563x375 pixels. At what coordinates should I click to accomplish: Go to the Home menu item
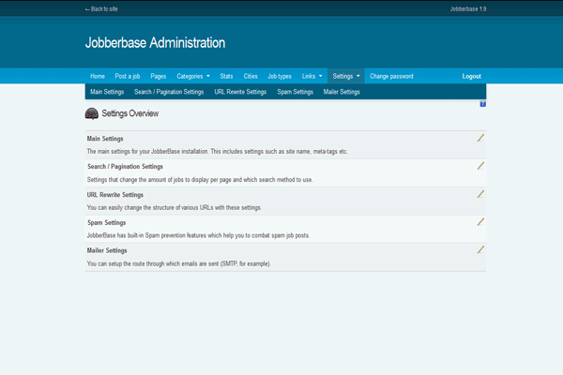coord(98,76)
